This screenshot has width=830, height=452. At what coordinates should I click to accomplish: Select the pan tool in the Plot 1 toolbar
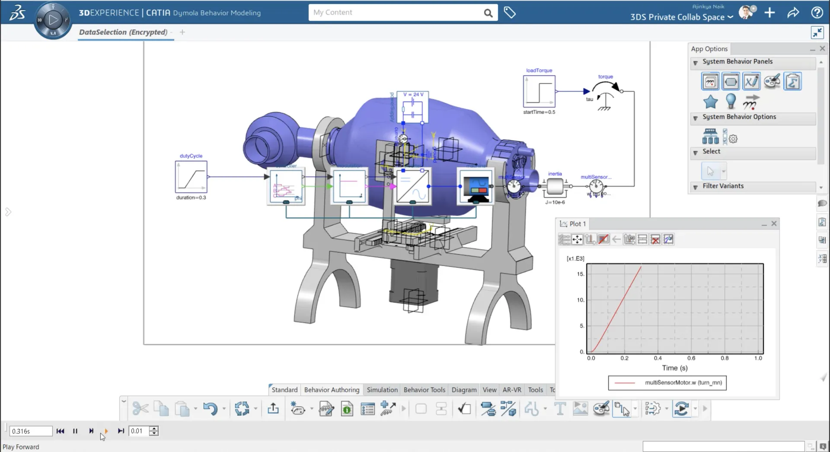click(x=577, y=239)
